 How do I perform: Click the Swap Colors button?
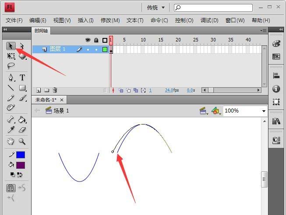20,175
